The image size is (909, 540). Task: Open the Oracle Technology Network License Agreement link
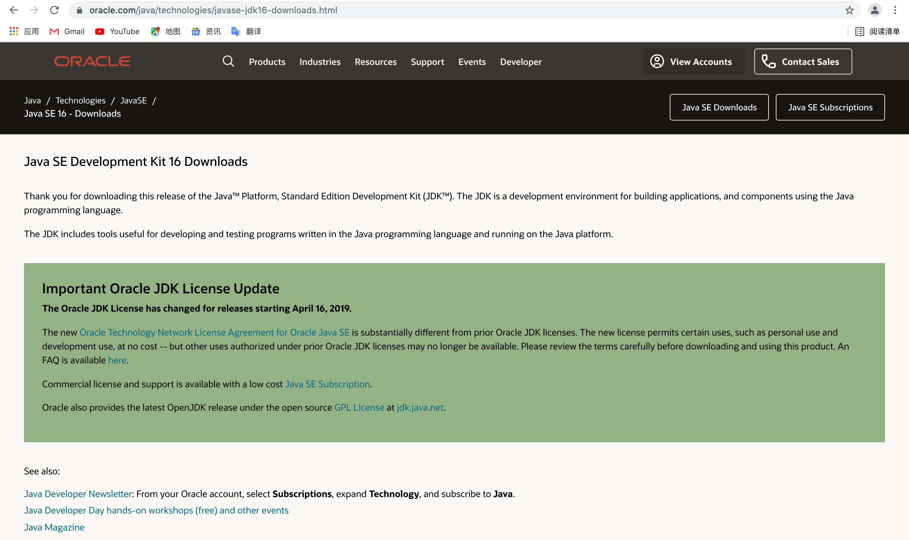pos(214,332)
